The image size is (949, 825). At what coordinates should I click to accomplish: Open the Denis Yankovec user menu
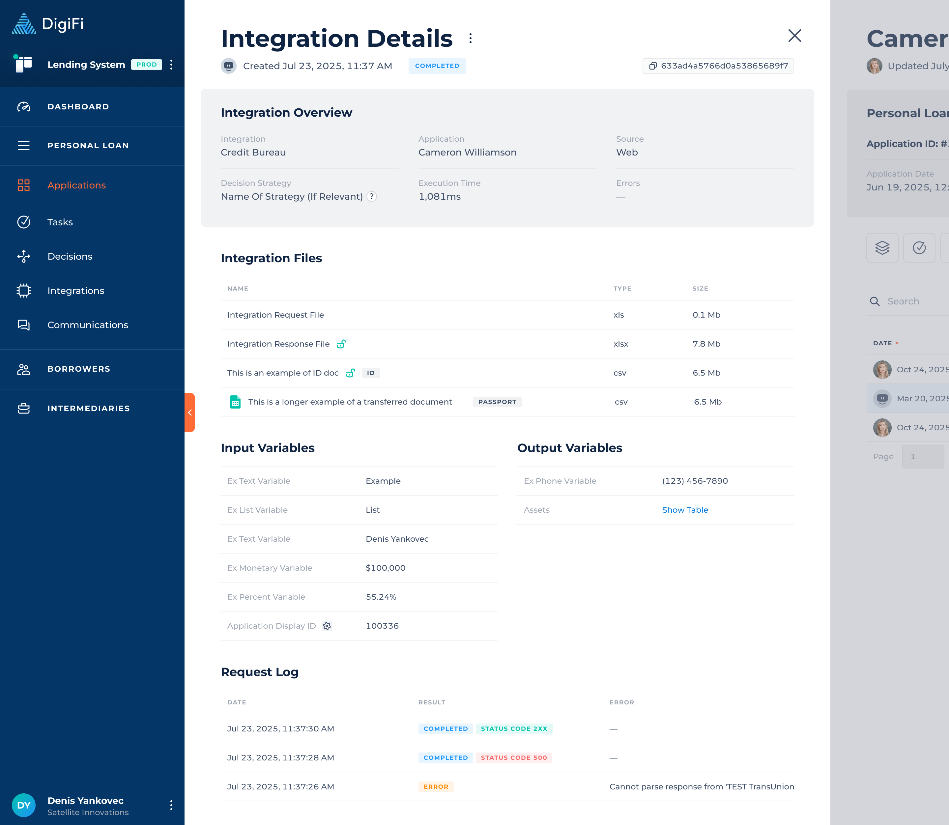[x=171, y=805]
